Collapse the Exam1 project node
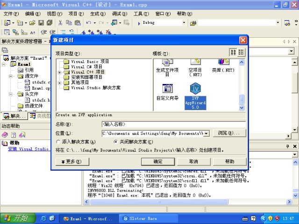Screen dimensions: 299x224 (4, 64)
